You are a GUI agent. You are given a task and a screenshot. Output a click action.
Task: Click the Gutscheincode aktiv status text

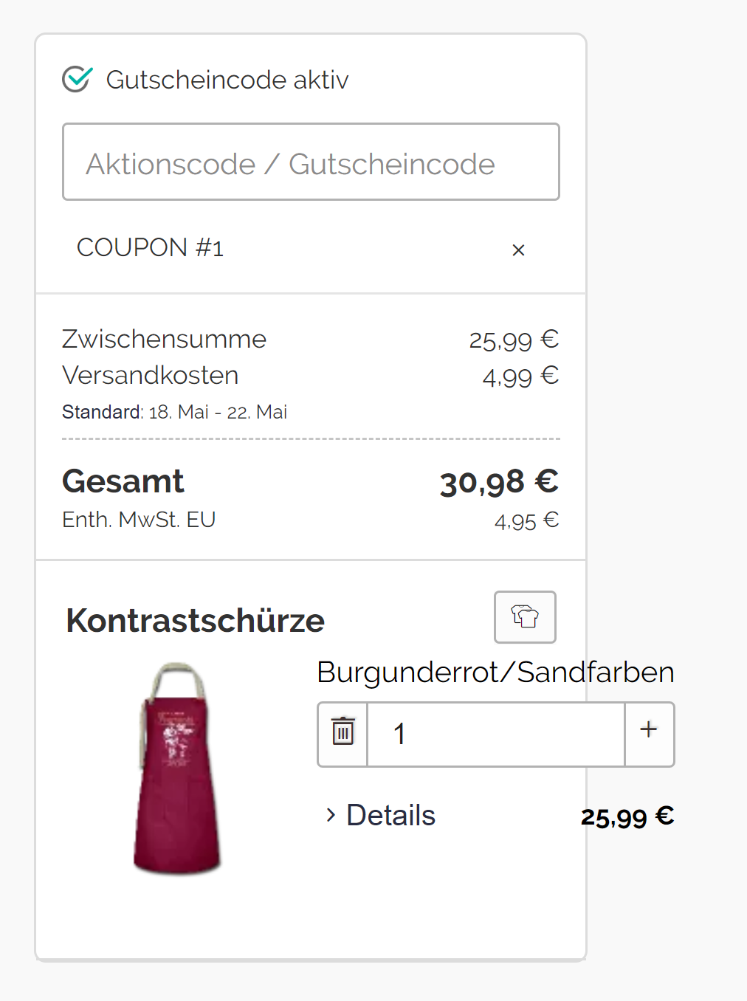click(x=227, y=80)
